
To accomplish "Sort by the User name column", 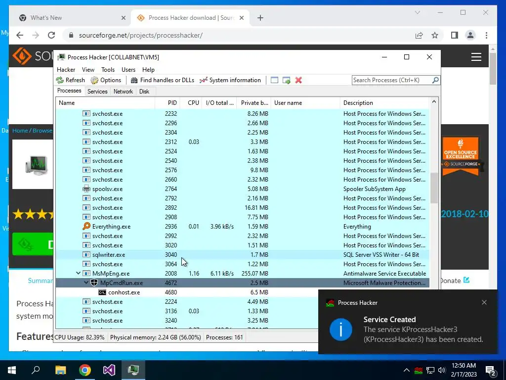I will tap(305, 103).
